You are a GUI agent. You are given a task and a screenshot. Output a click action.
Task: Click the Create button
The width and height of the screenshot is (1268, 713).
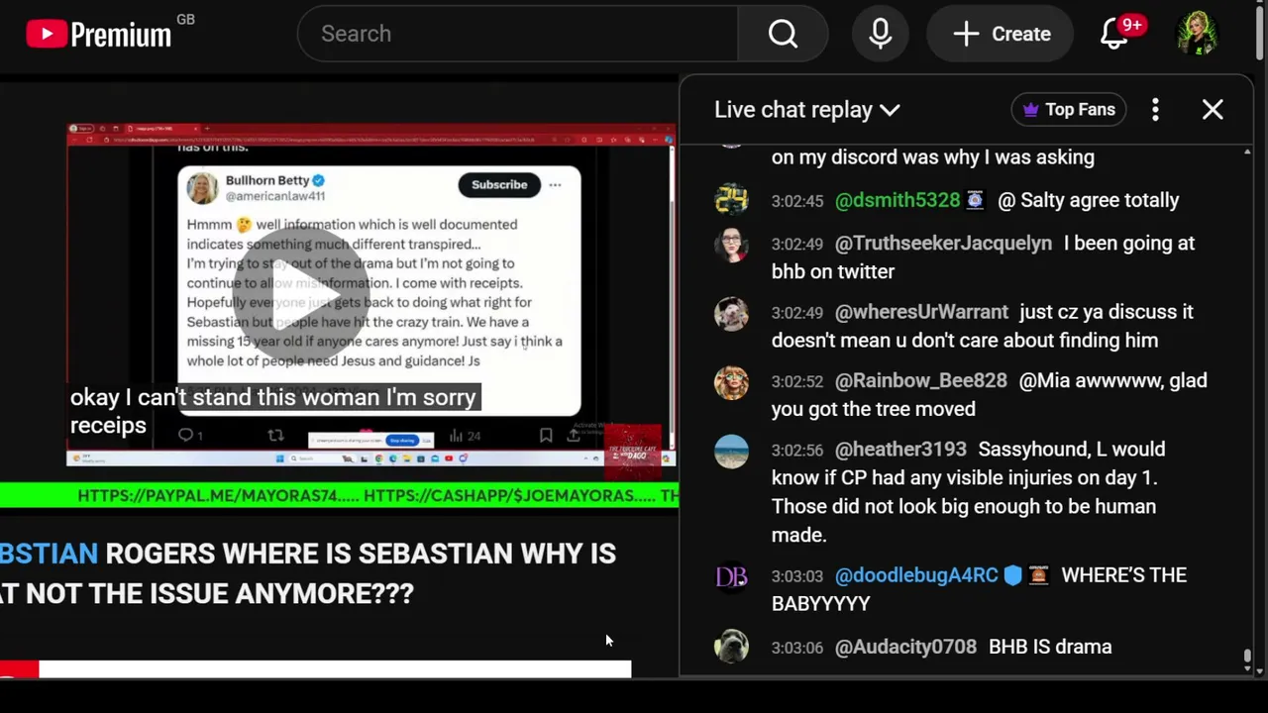[1001, 34]
